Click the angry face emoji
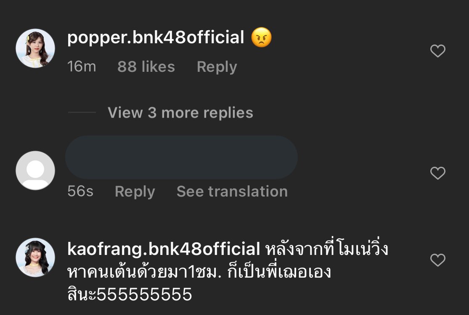This screenshot has width=469, height=315. point(261,37)
